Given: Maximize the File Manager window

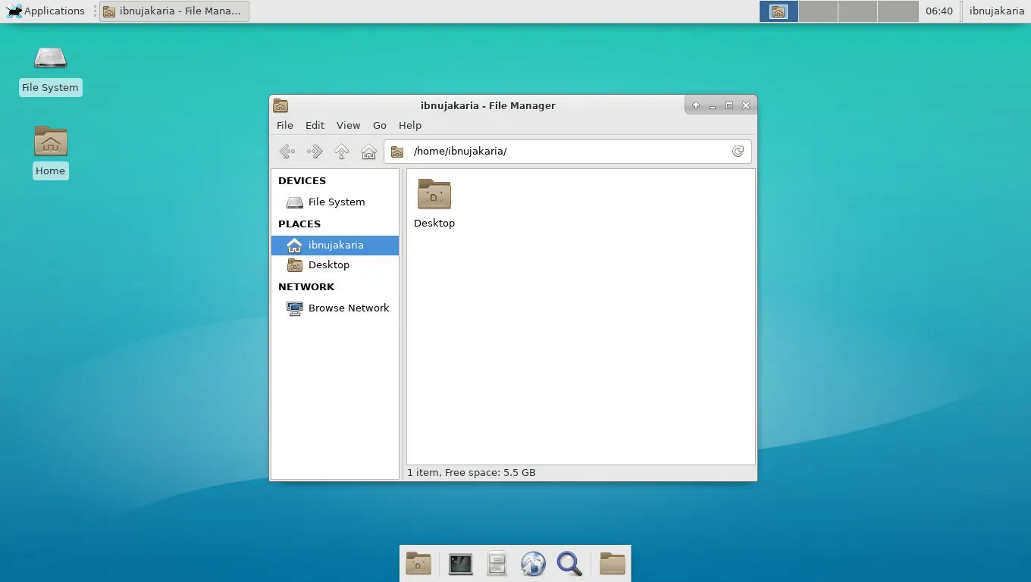Looking at the screenshot, I should coord(729,105).
